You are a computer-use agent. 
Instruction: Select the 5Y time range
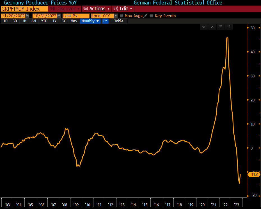click(63, 21)
